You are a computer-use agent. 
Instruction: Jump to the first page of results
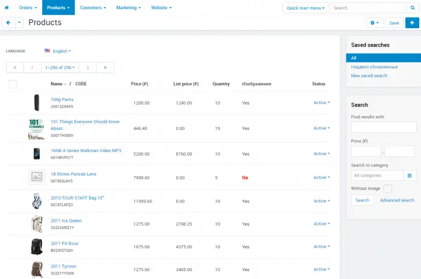pos(15,68)
